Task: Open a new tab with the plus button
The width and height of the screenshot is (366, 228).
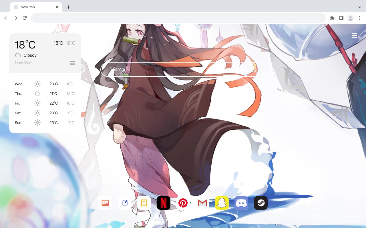Action: [68, 7]
